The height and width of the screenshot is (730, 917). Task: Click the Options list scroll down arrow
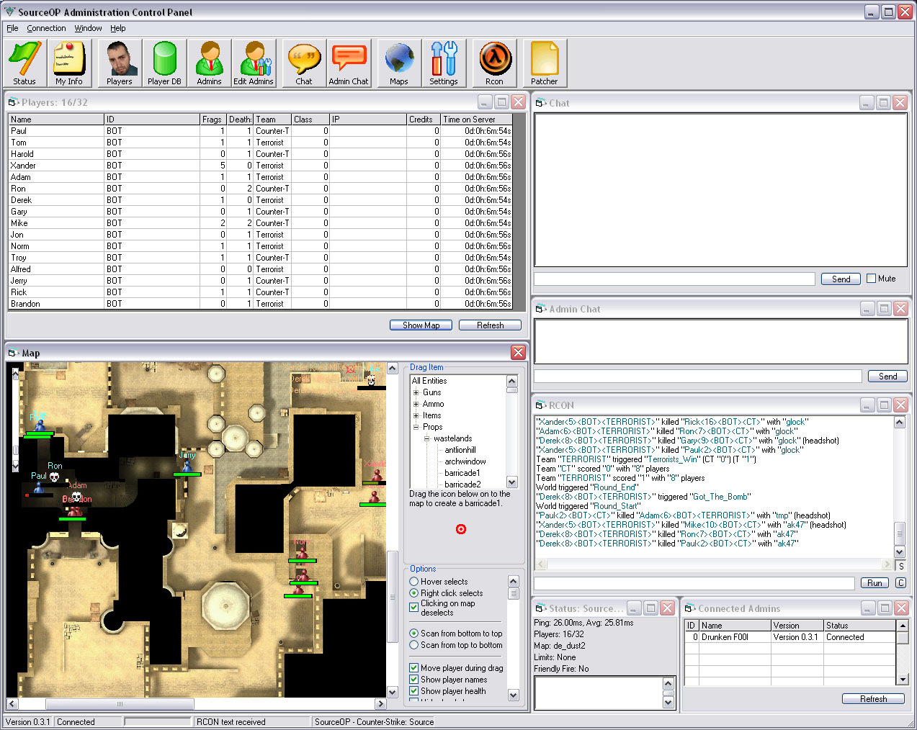pyautogui.click(x=514, y=695)
